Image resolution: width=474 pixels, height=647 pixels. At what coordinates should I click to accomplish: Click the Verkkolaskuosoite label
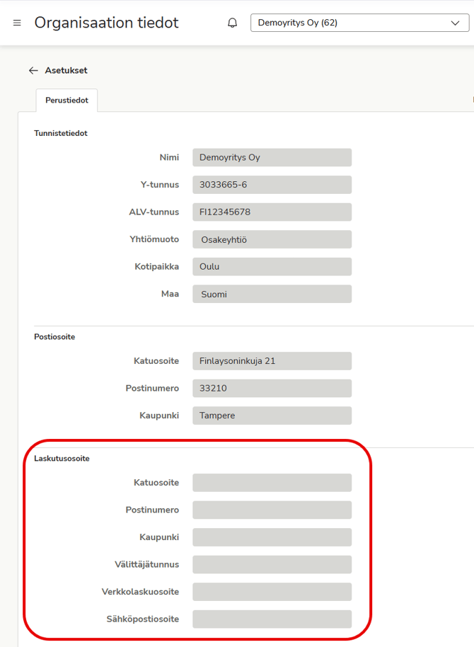click(140, 592)
